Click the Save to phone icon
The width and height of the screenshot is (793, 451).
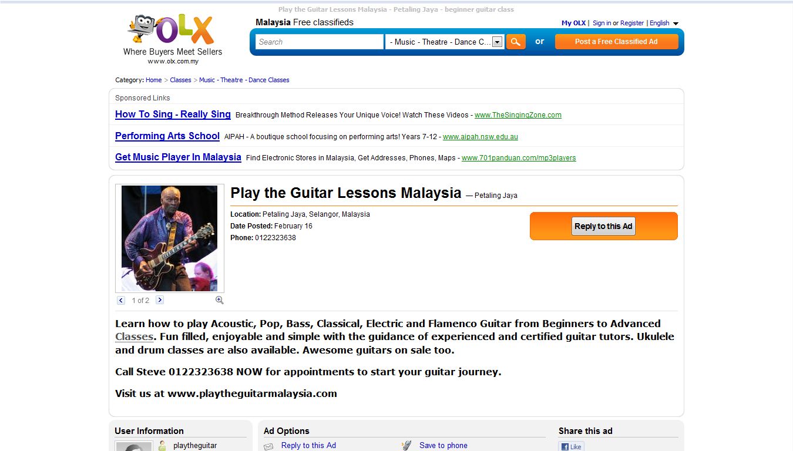tap(406, 446)
